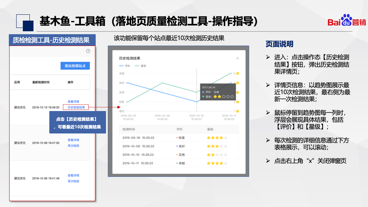Open 查看详情 for the 2019-12-10 row
The image size is (368, 207).
click(x=73, y=101)
